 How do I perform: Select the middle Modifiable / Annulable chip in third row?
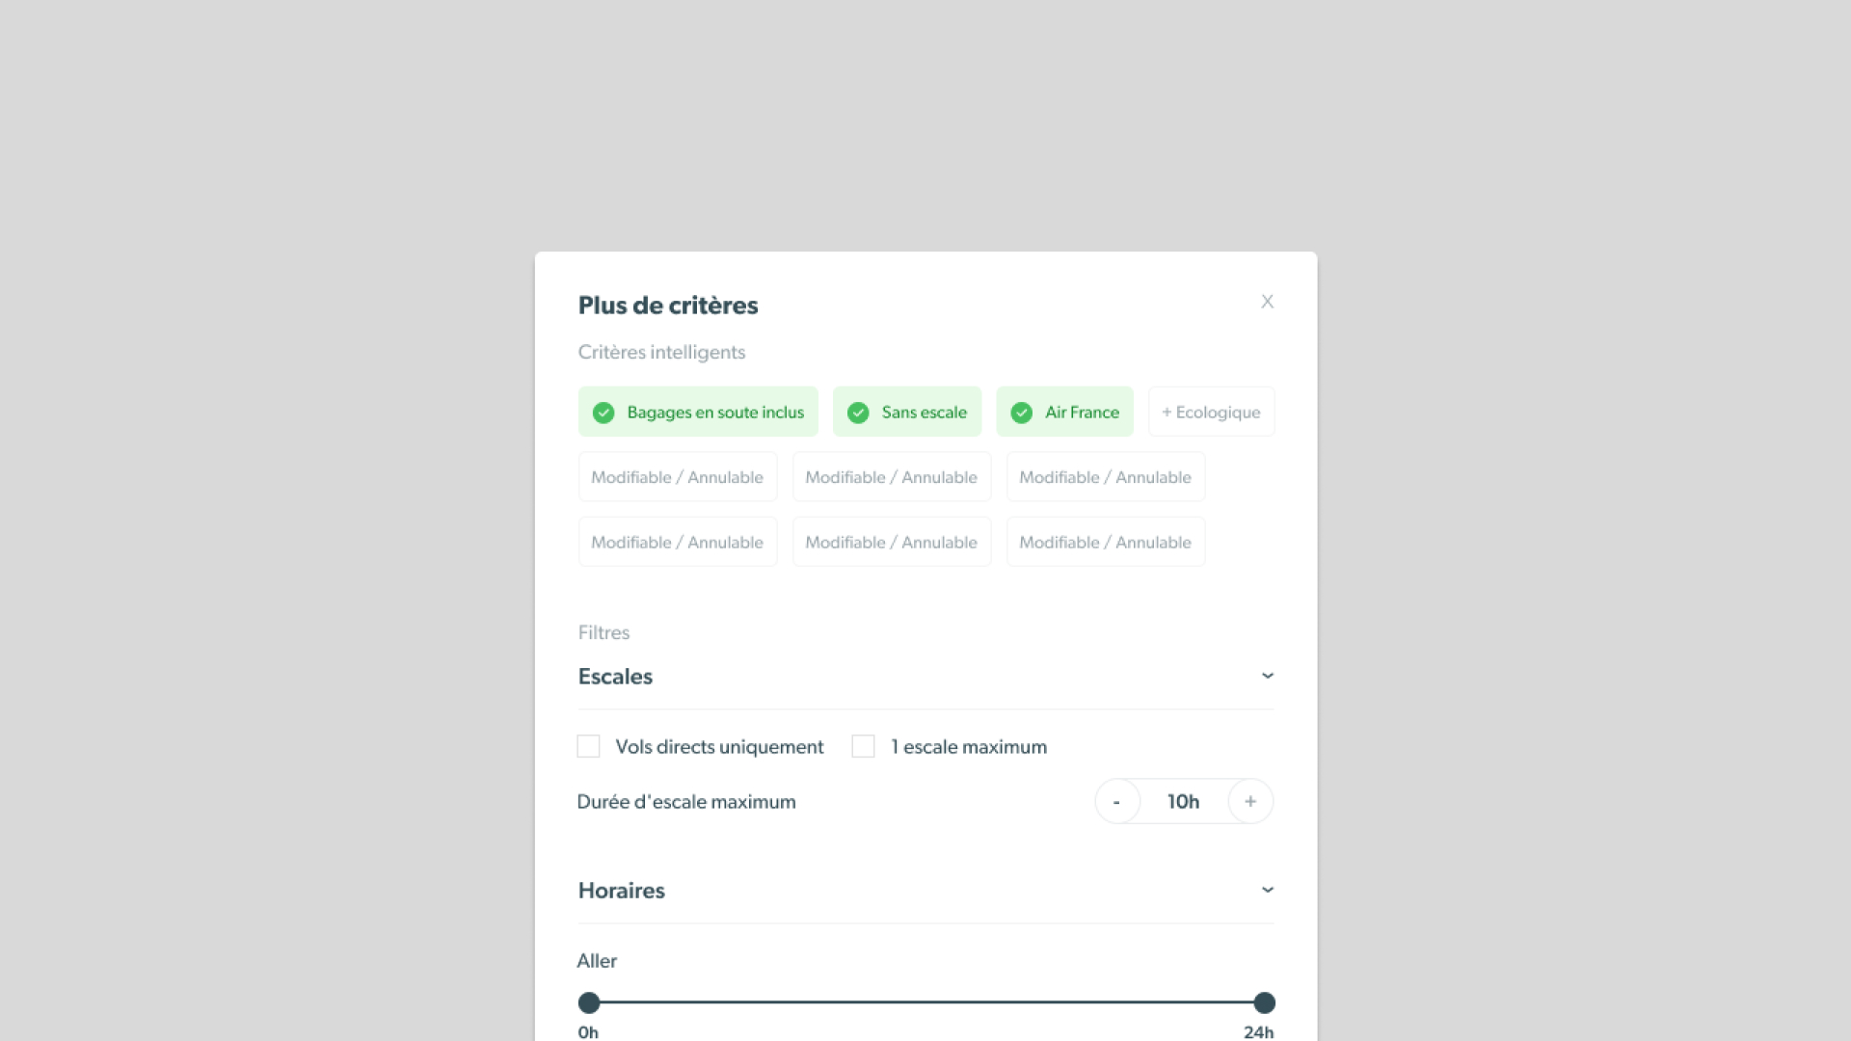[891, 543]
